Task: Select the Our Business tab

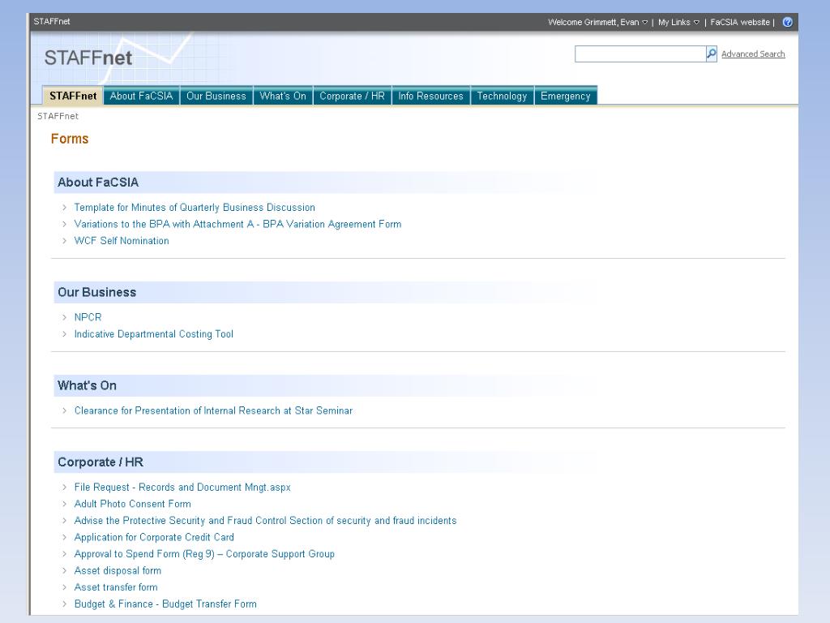Action: point(216,96)
